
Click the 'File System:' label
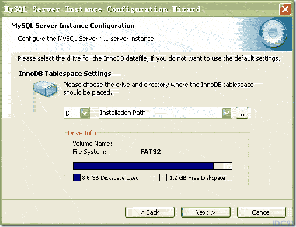(x=89, y=152)
